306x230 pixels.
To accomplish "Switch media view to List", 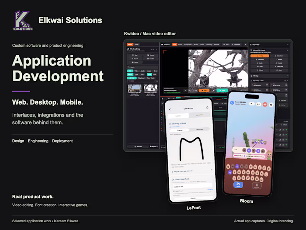I will click(155, 74).
